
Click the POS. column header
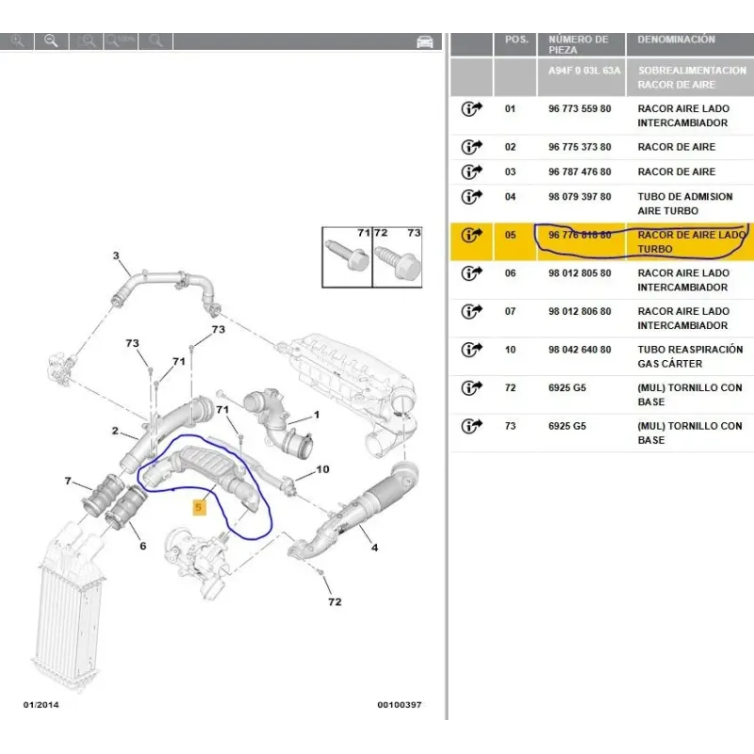[516, 40]
